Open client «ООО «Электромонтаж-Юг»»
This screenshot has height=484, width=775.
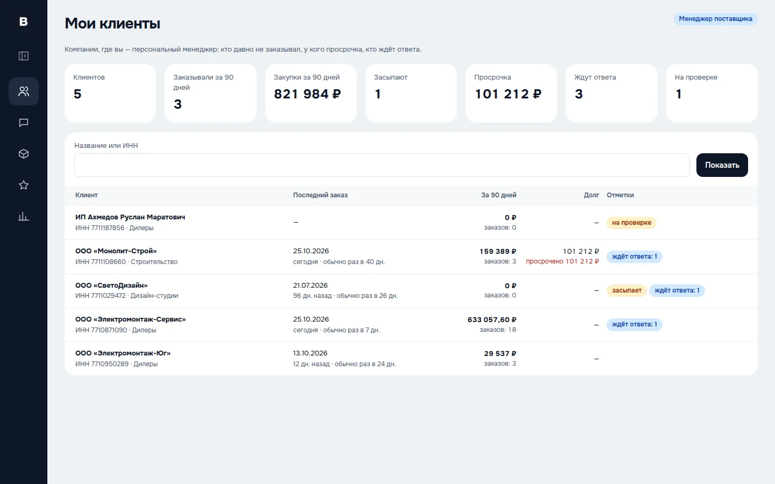[x=123, y=353]
